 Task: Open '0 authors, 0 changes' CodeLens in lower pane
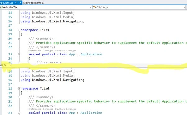pyautogui.click(x=65, y=109)
